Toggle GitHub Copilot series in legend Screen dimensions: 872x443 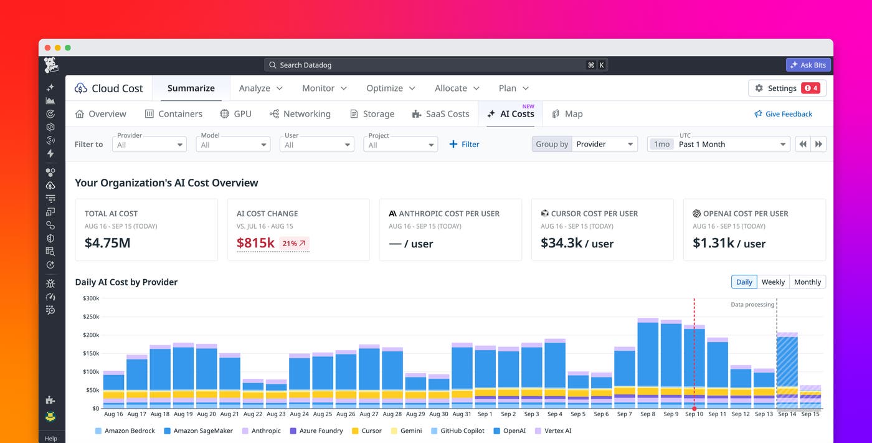tap(457, 431)
